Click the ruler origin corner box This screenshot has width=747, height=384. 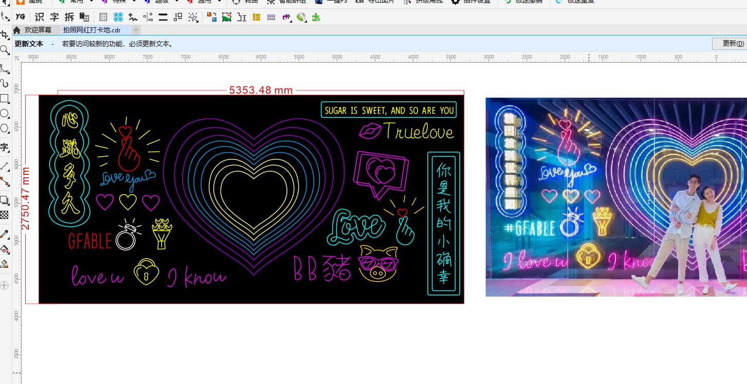(x=16, y=57)
